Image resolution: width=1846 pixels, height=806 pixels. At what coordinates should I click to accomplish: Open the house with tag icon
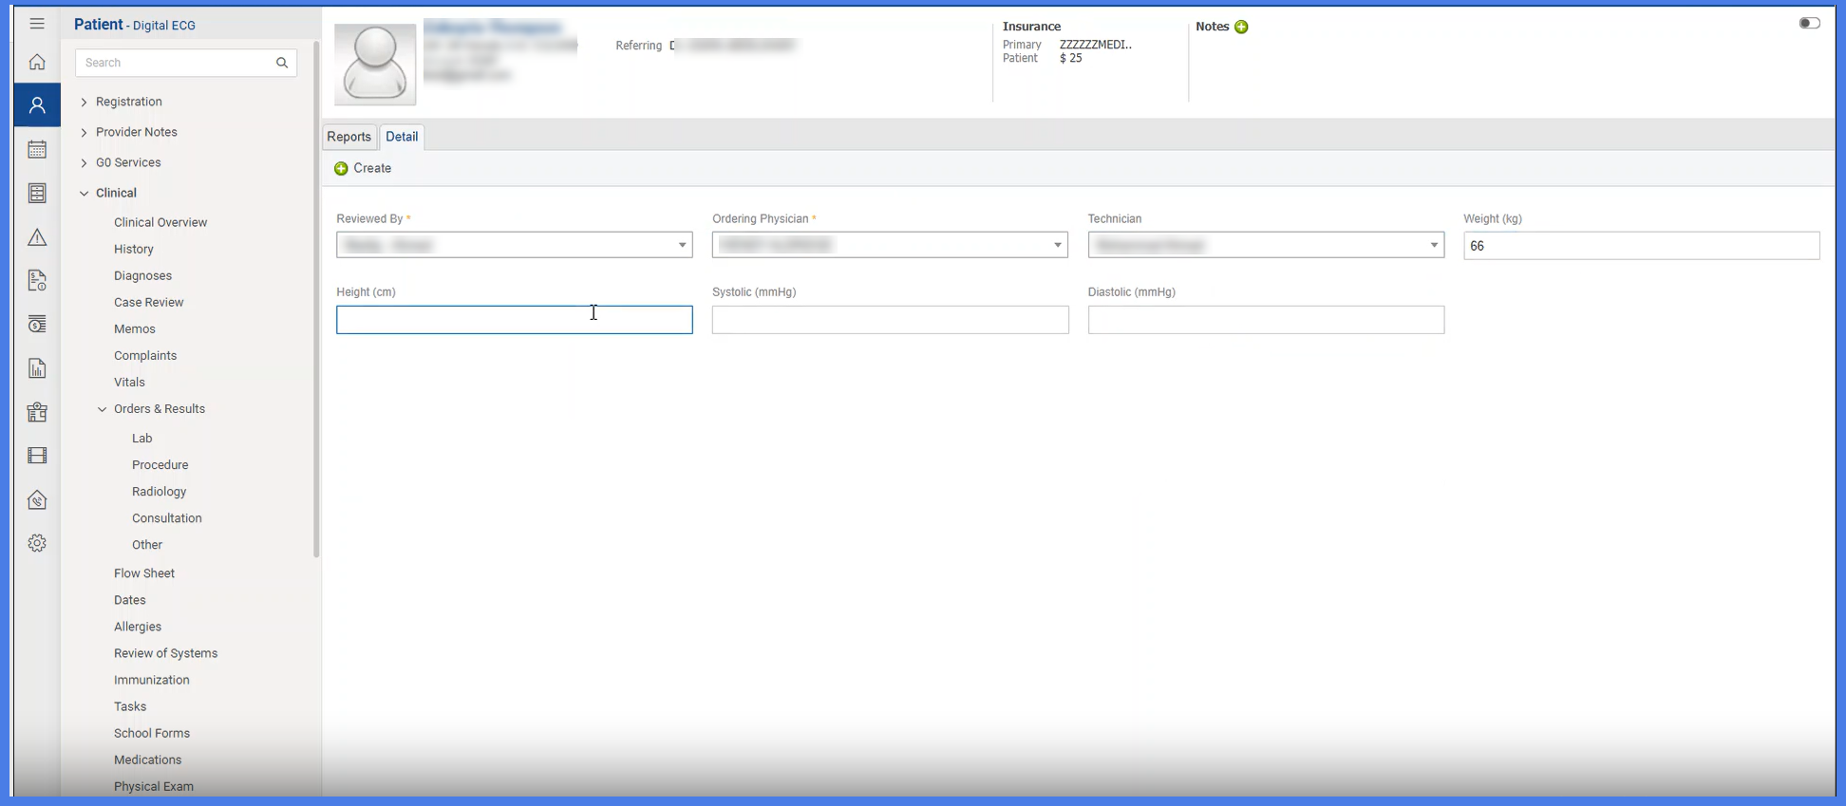coord(37,499)
